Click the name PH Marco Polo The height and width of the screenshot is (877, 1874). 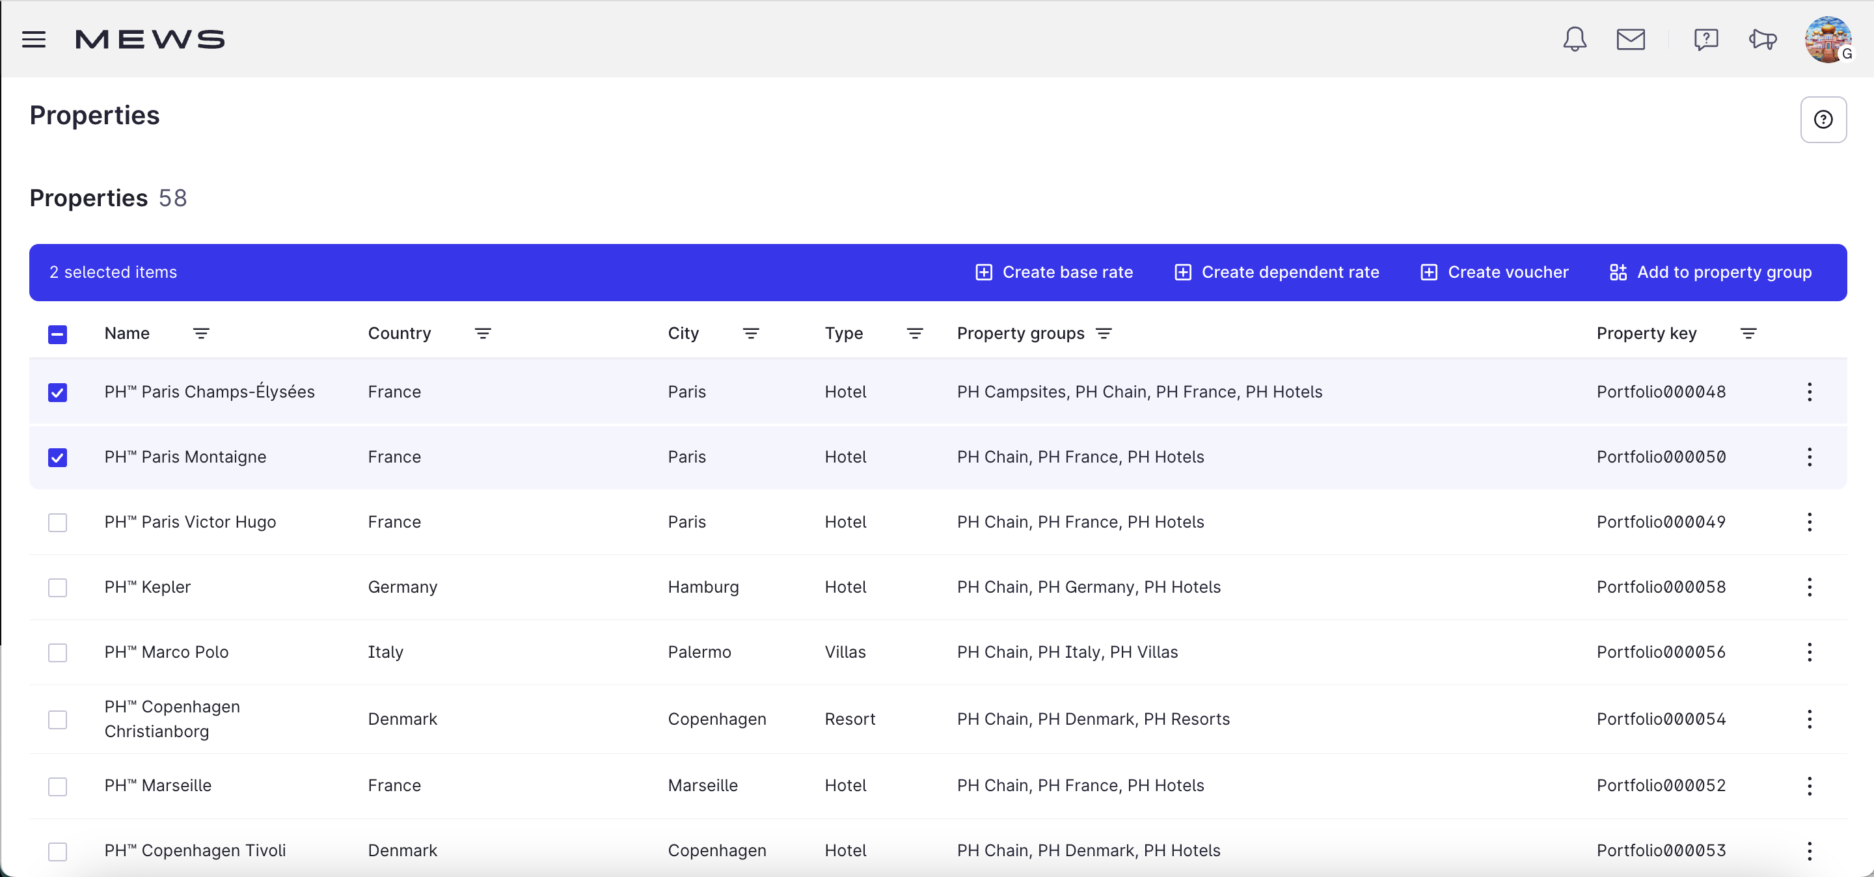click(167, 653)
